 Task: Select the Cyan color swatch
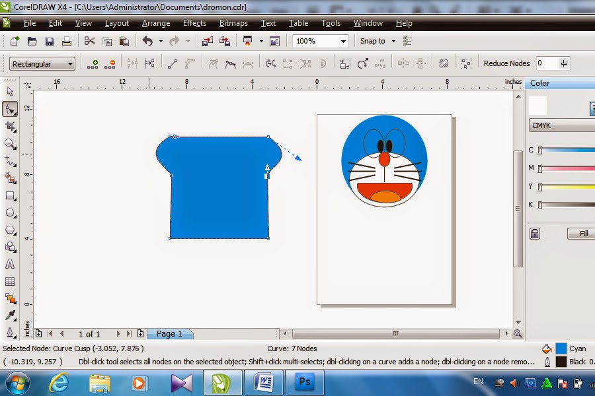pyautogui.click(x=561, y=347)
